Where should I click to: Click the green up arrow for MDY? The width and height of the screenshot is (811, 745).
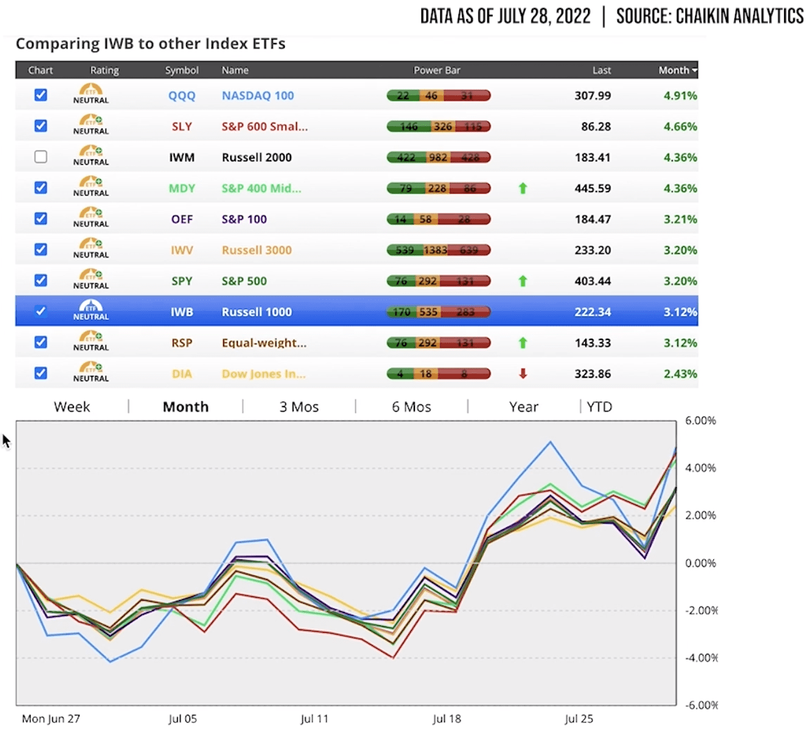click(x=523, y=188)
